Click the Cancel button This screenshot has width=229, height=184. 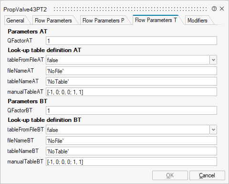[207, 175]
